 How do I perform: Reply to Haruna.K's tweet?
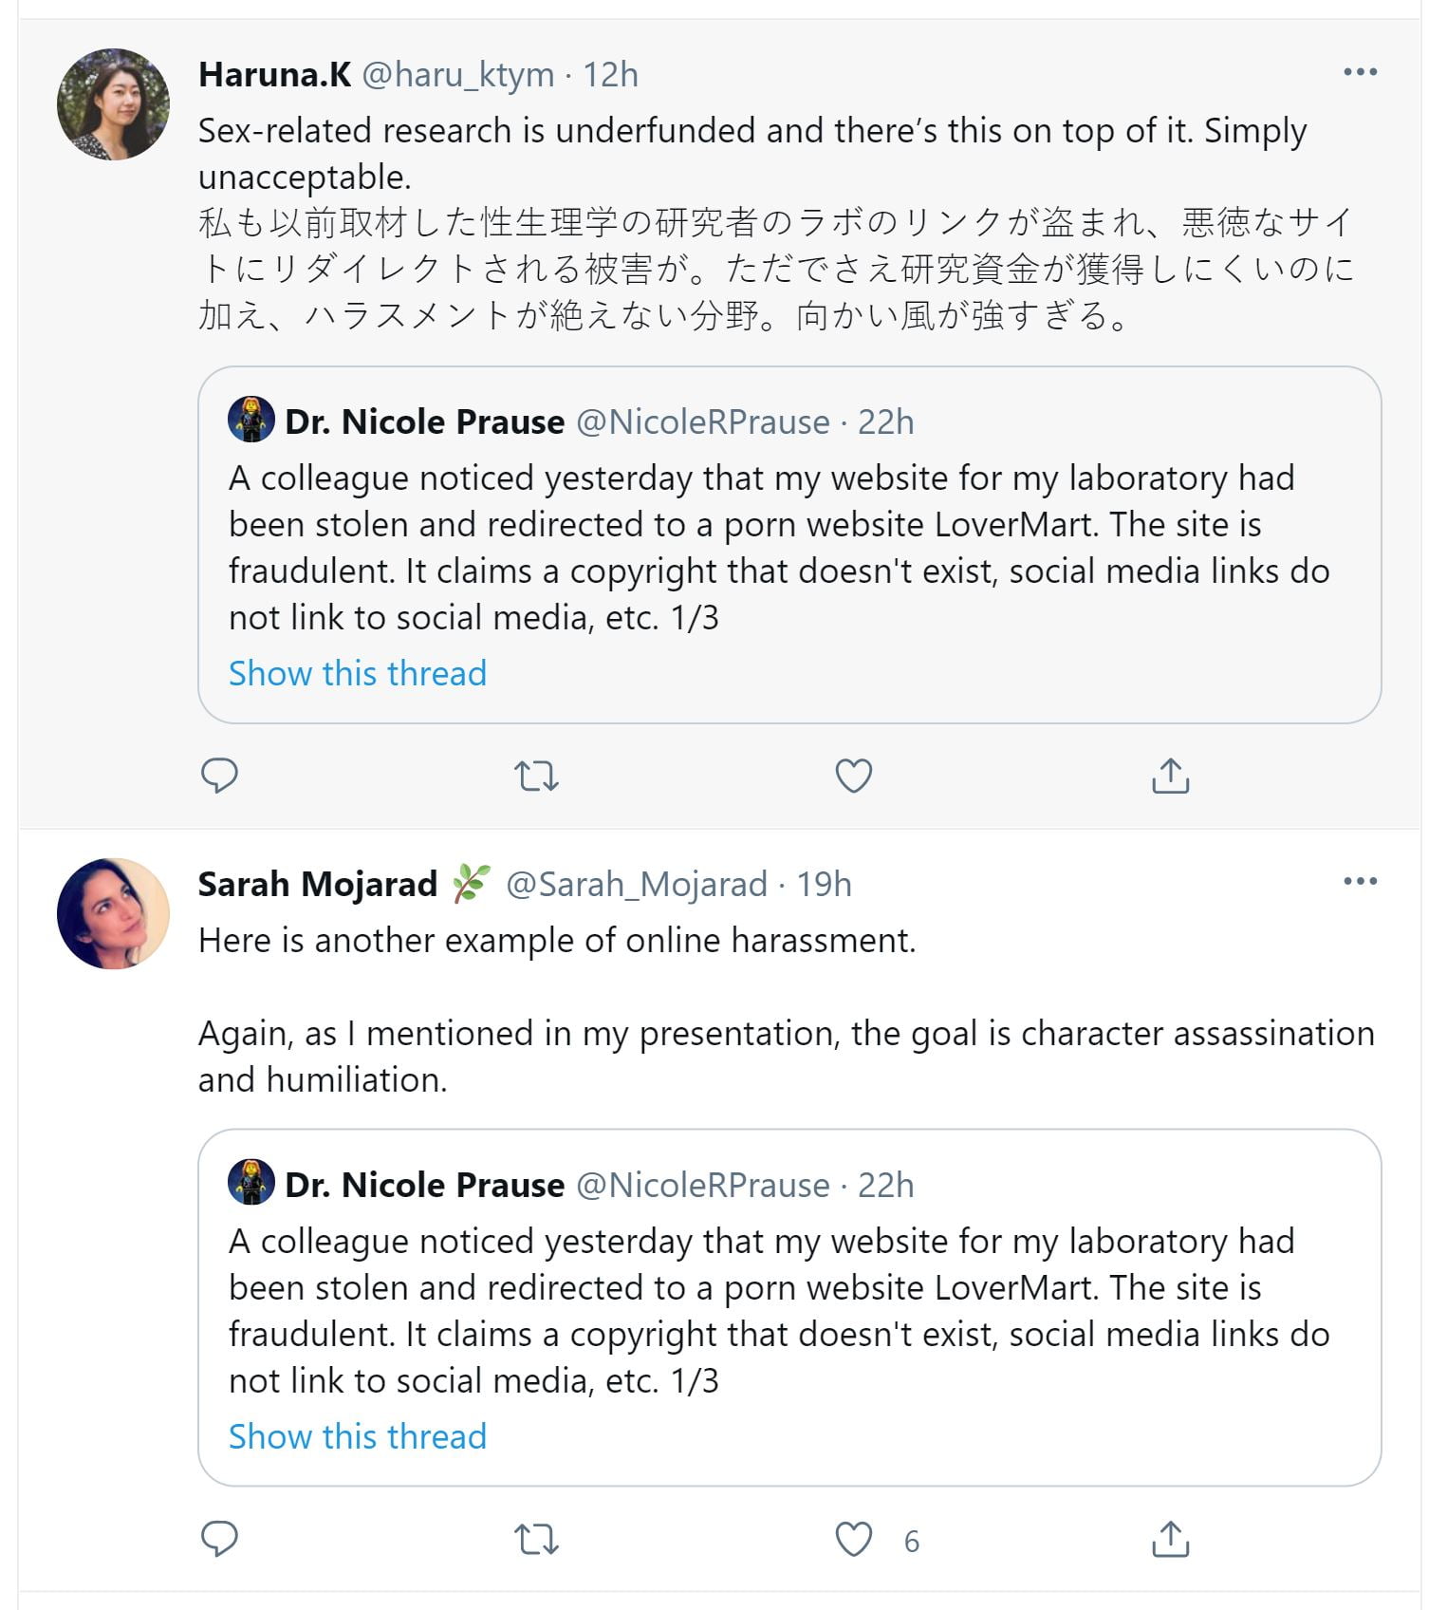point(219,776)
